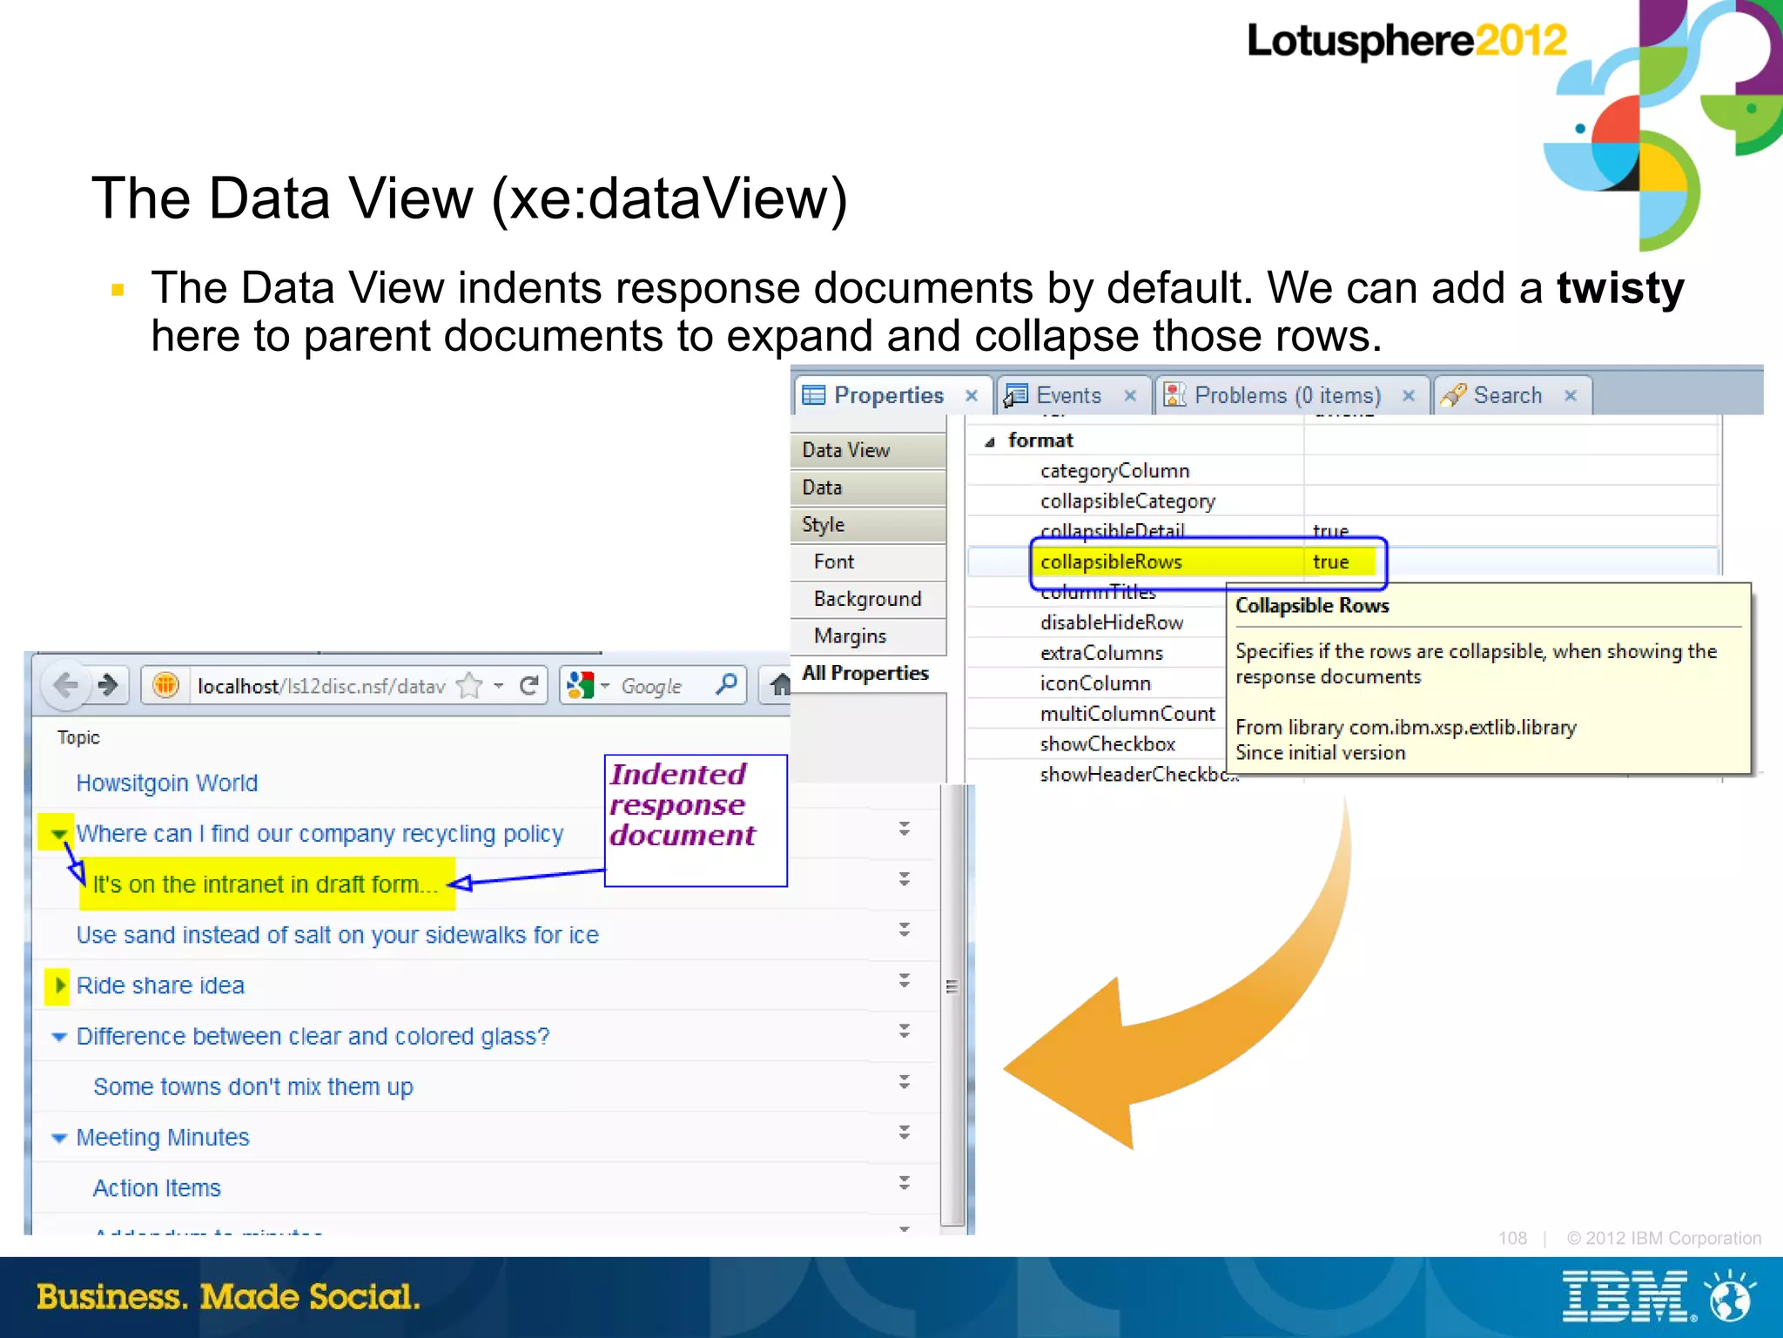Close the Search tab
The height and width of the screenshot is (1338, 1783).
tap(1571, 395)
